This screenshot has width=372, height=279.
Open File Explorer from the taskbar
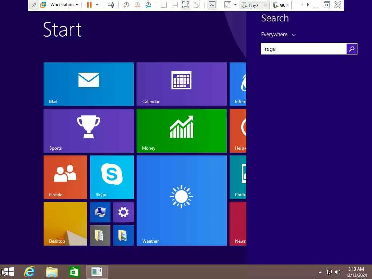(x=52, y=272)
